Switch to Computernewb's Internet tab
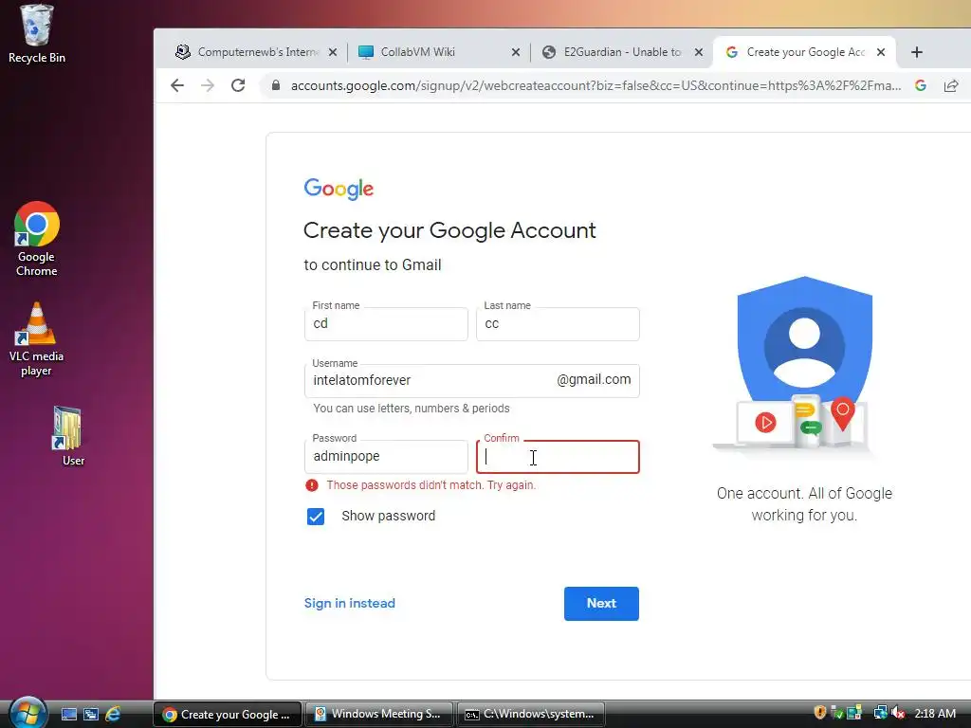Image resolution: width=971 pixels, height=728 pixels. pyautogui.click(x=255, y=52)
